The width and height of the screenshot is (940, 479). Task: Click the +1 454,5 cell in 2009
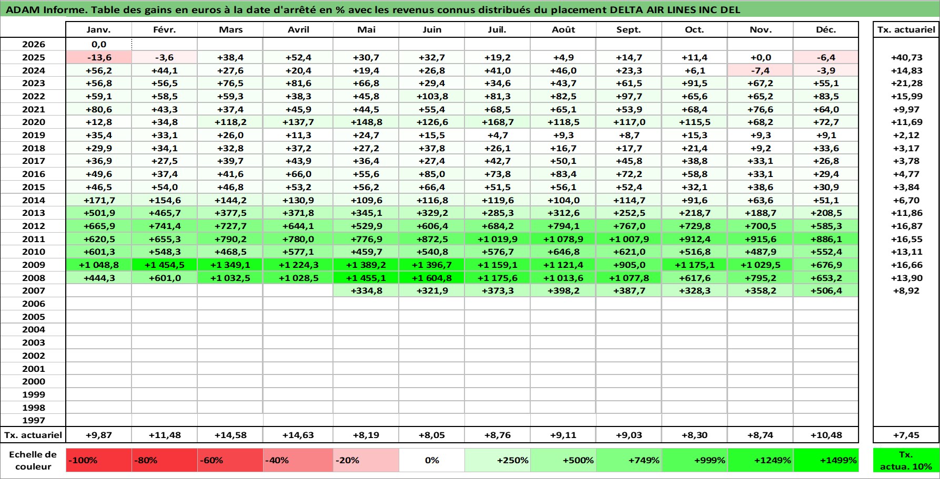point(165,265)
